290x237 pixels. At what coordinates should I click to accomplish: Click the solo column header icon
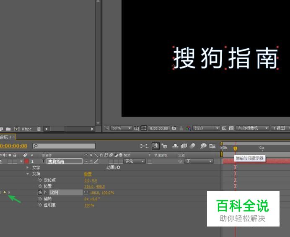[10, 155]
